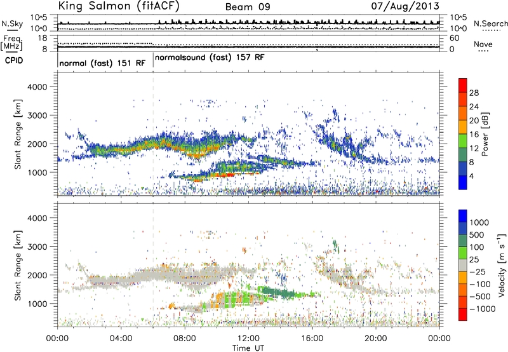This screenshot has width=508, height=352.
Task: Click the '500' label on Velocity colorbar
Action: pyautogui.click(x=477, y=234)
